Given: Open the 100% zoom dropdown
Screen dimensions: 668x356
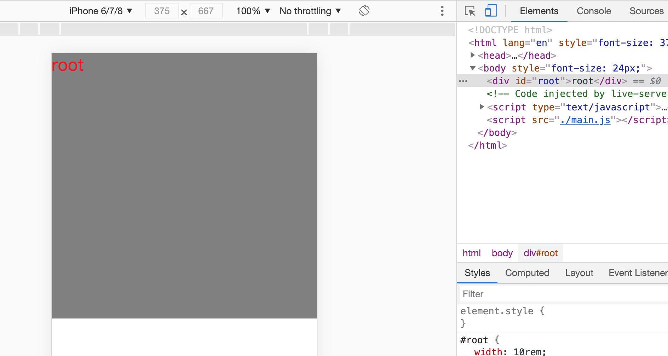Looking at the screenshot, I should pyautogui.click(x=253, y=11).
